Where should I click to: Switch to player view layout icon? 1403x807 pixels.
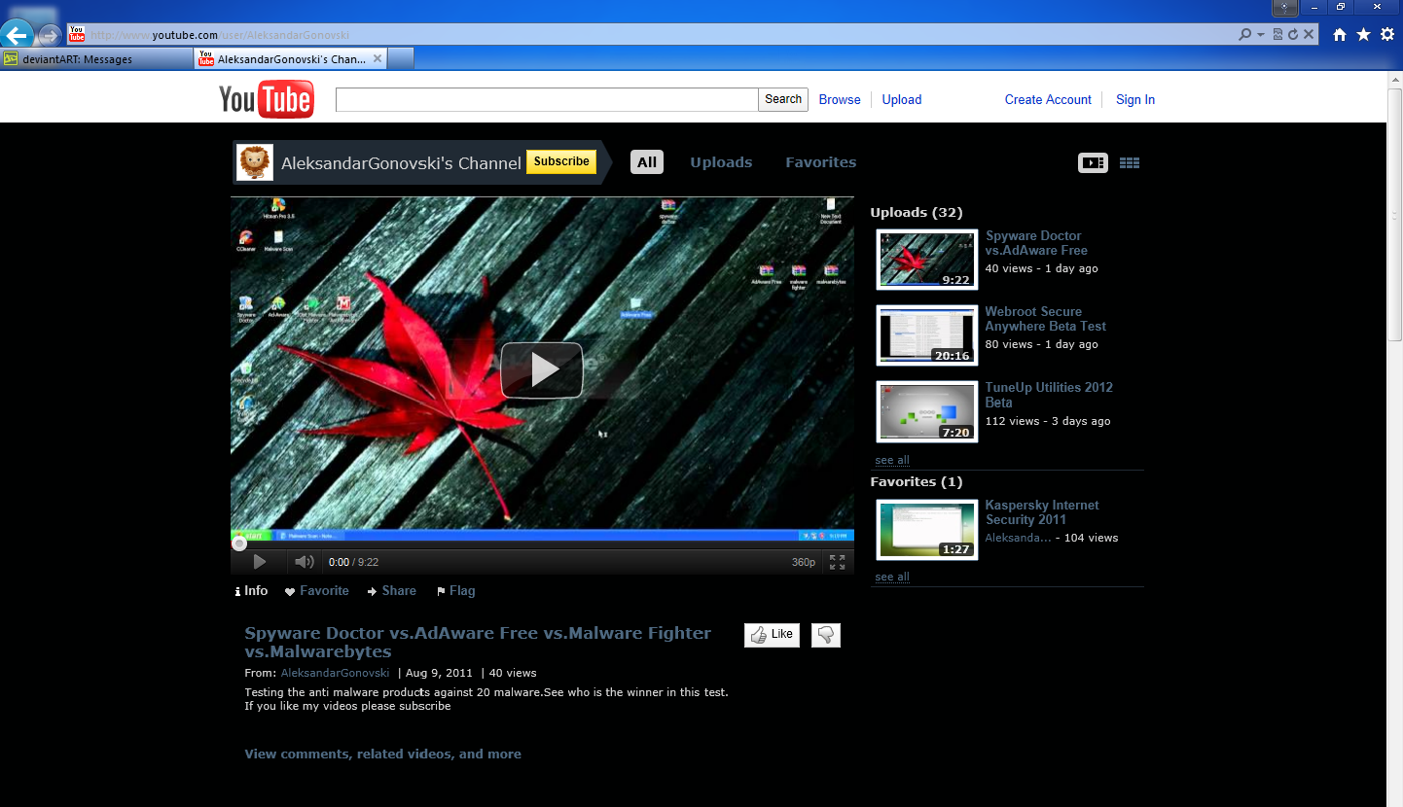(x=1093, y=163)
